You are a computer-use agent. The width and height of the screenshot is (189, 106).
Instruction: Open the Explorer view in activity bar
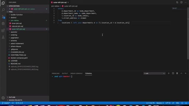[3, 3]
